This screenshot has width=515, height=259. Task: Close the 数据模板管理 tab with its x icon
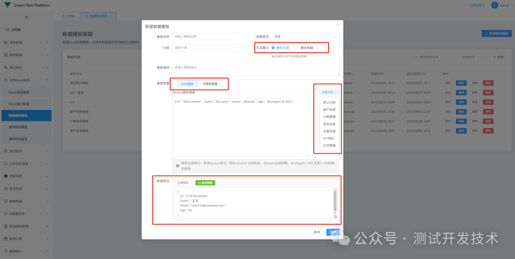point(110,16)
